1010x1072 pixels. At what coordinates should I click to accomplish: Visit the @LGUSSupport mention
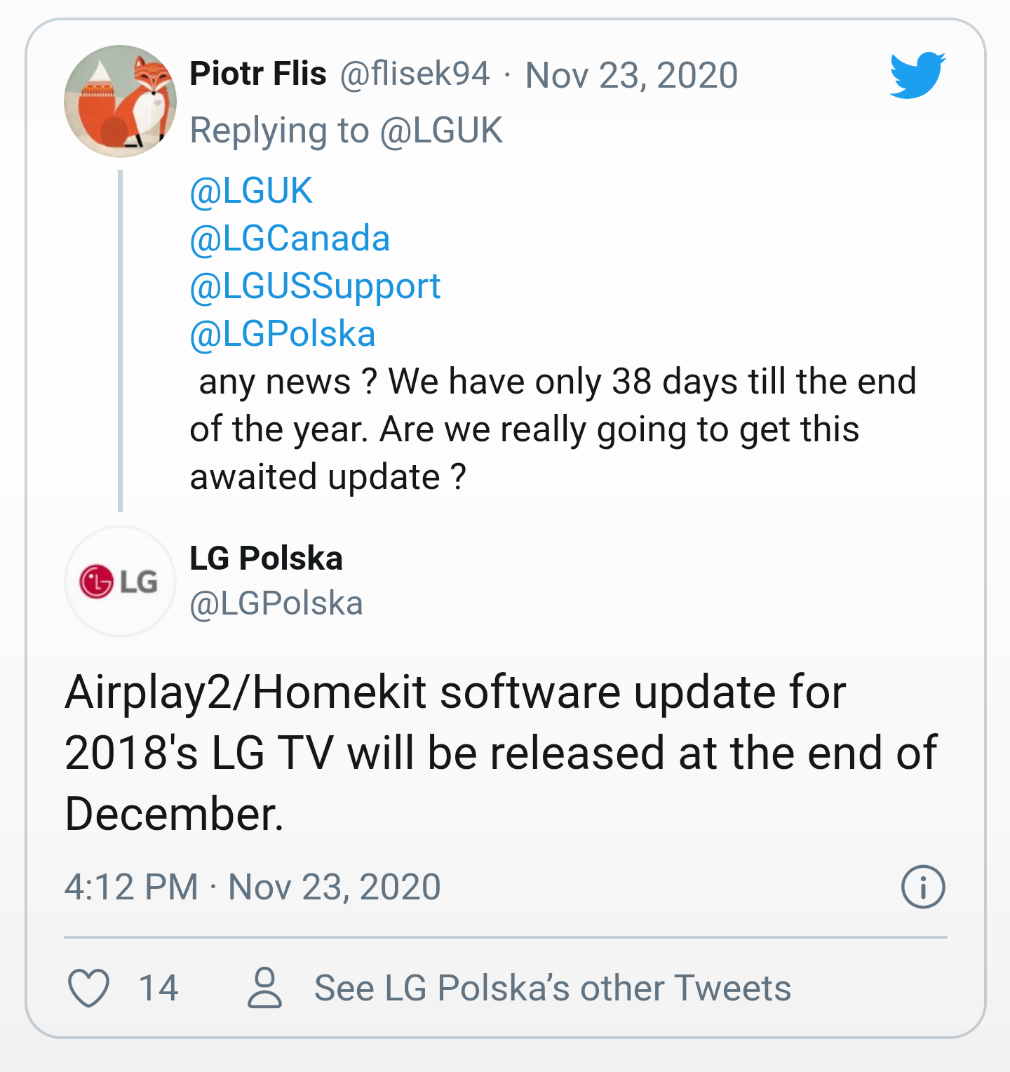315,286
